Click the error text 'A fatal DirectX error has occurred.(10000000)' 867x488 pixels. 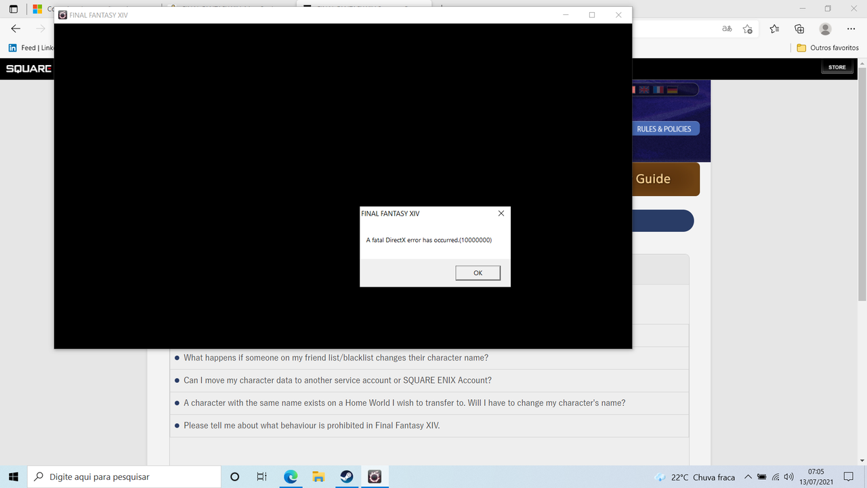pyautogui.click(x=429, y=240)
